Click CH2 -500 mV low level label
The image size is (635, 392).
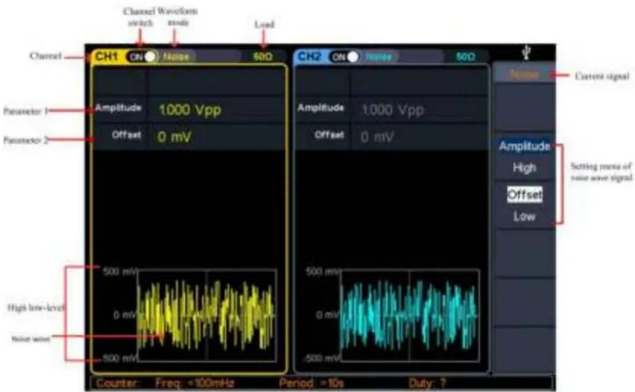pos(322,358)
